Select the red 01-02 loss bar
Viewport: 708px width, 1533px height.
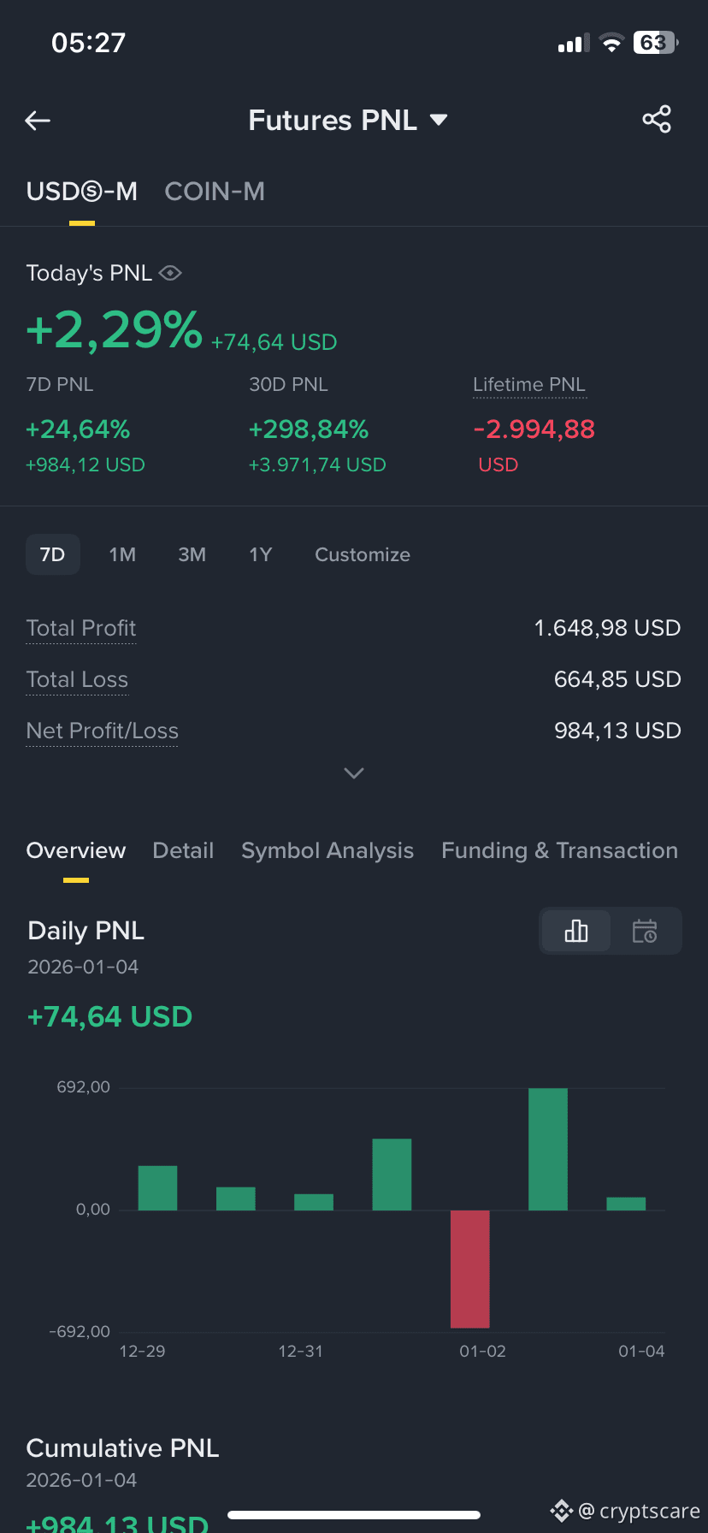pyautogui.click(x=470, y=1269)
